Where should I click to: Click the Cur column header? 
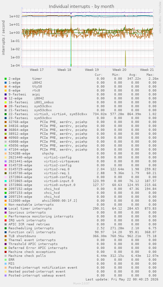[99, 75]
